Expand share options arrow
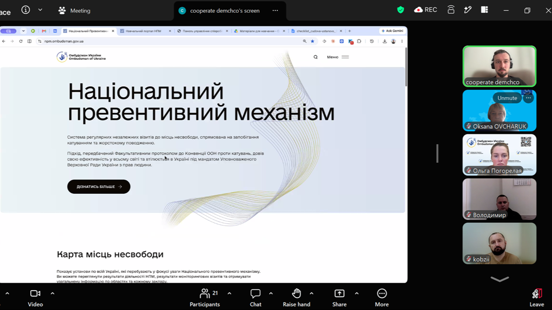 pyautogui.click(x=357, y=293)
